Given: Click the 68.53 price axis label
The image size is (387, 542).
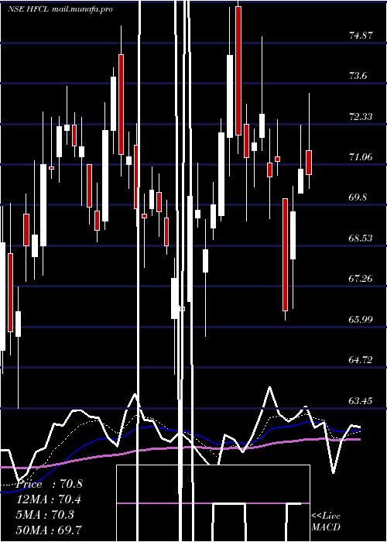Looking at the screenshot, I should coord(361,238).
